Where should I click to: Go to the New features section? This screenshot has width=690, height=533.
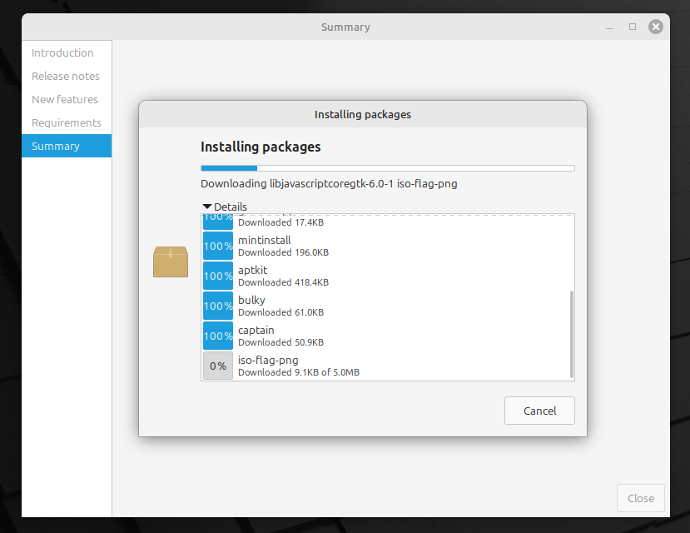[65, 99]
